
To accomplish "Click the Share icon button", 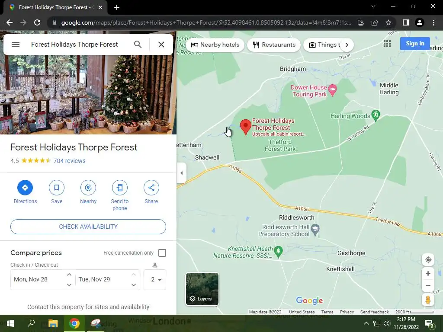I will coord(151,188).
